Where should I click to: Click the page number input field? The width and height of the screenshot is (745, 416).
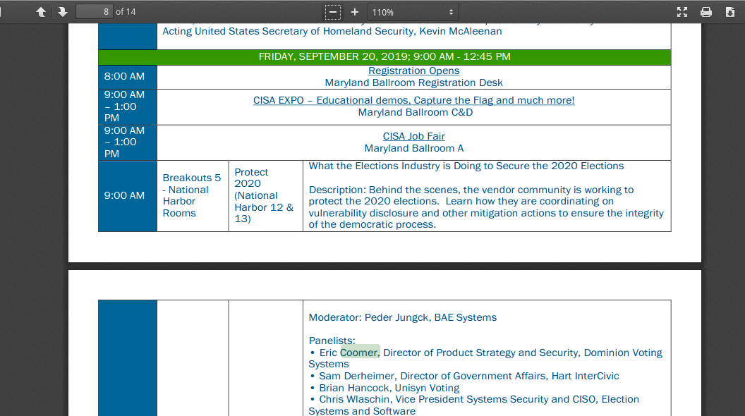pos(94,12)
